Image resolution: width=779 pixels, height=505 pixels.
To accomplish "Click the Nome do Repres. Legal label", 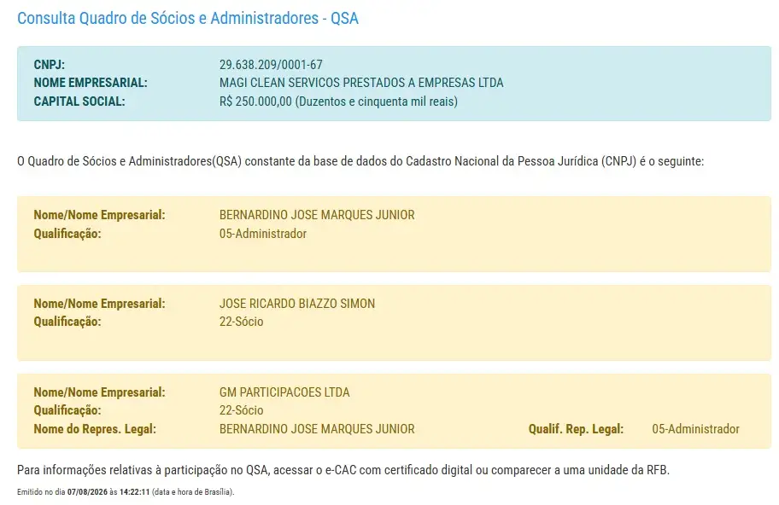I will tap(95, 429).
